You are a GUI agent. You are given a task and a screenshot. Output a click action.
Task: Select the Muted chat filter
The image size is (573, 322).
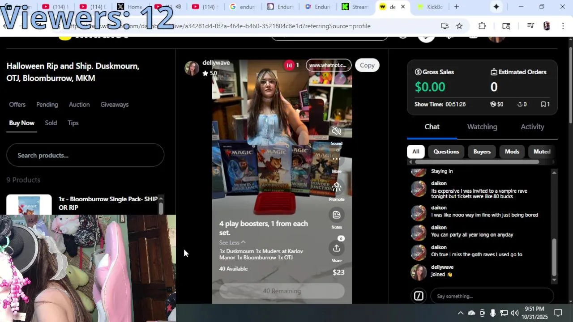[x=542, y=152]
